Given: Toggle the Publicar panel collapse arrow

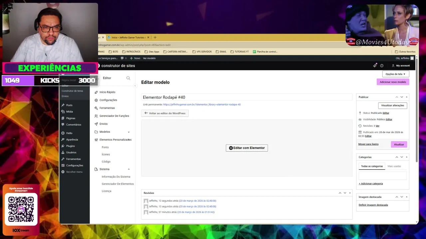Looking at the screenshot, I should click(x=406, y=97).
